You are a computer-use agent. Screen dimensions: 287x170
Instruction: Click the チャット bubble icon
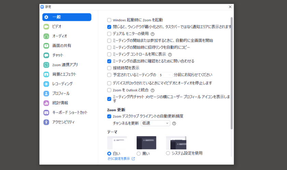tap(46, 55)
